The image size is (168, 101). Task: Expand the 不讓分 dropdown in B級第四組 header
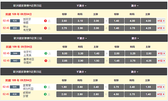click(81, 72)
